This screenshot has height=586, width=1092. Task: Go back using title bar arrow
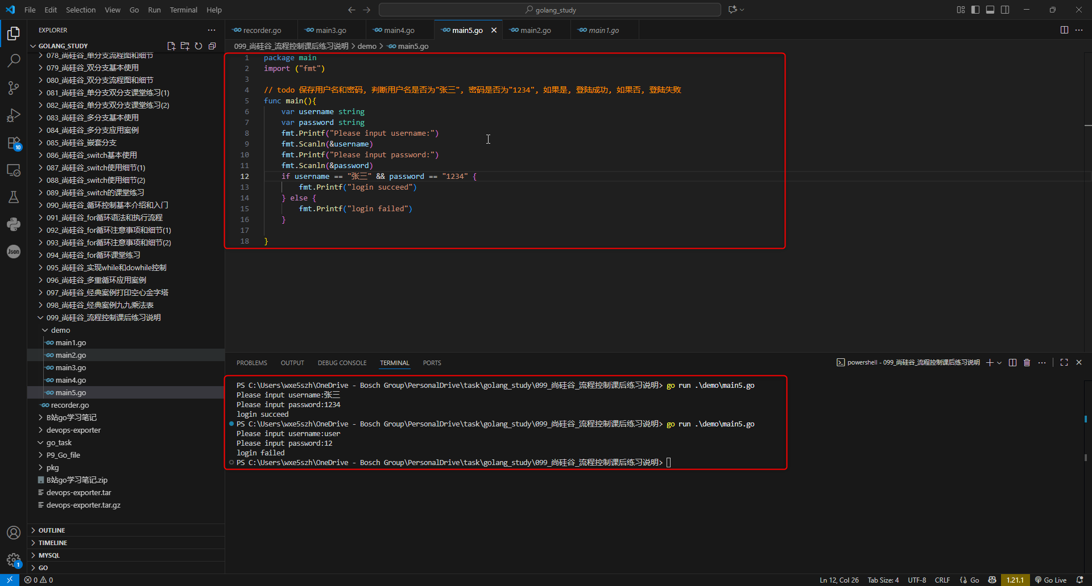(351, 10)
